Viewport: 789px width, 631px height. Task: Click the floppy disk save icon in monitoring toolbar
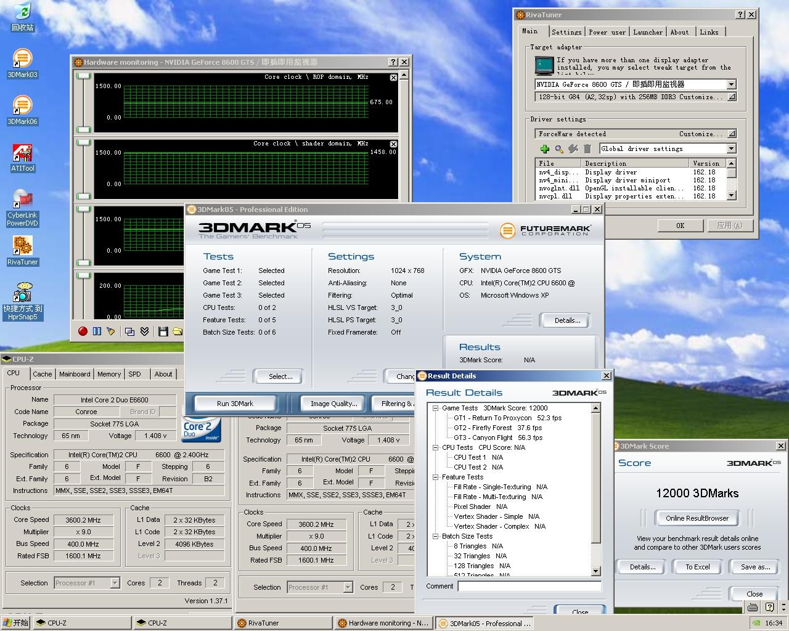pyautogui.click(x=163, y=332)
